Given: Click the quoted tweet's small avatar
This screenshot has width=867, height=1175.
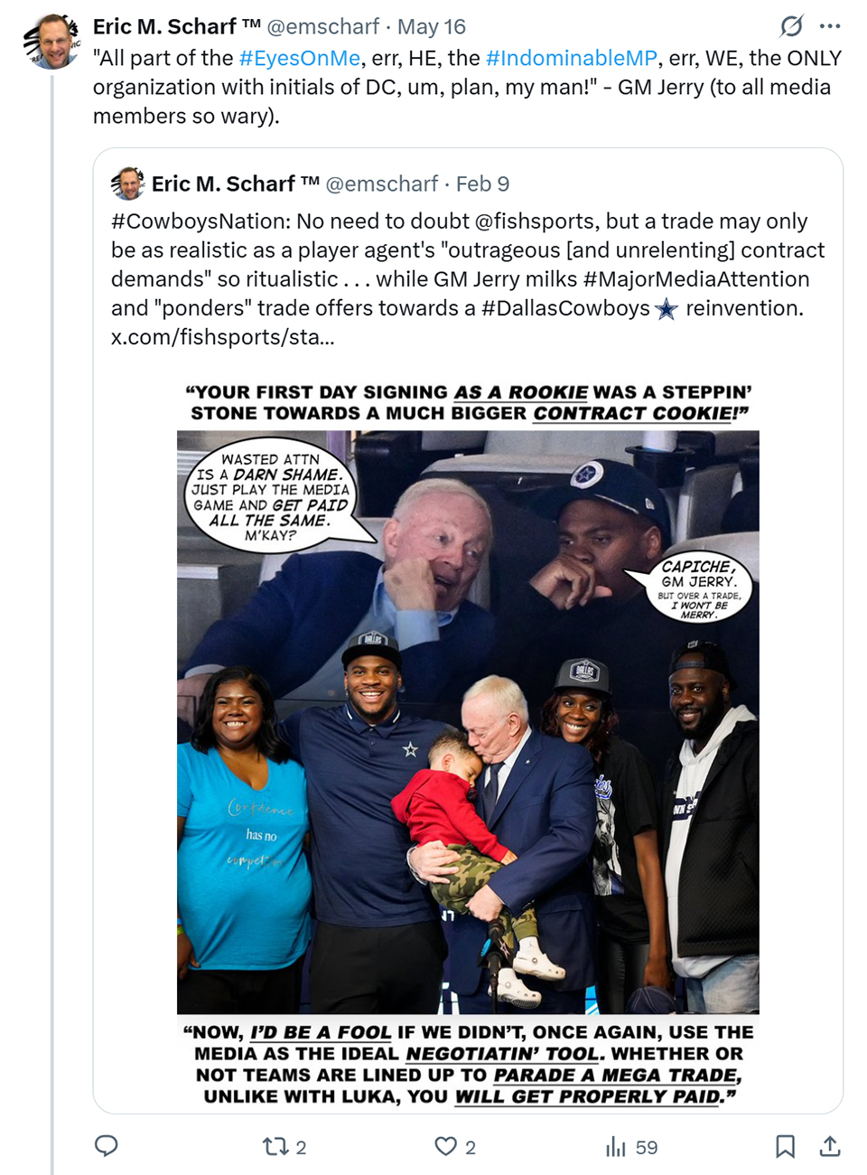Looking at the screenshot, I should [x=128, y=183].
